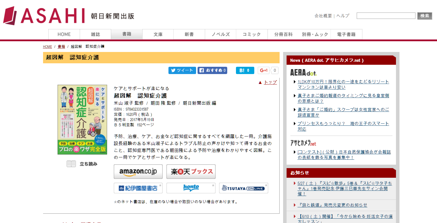
Task: Open honto store button
Action: click(x=191, y=188)
